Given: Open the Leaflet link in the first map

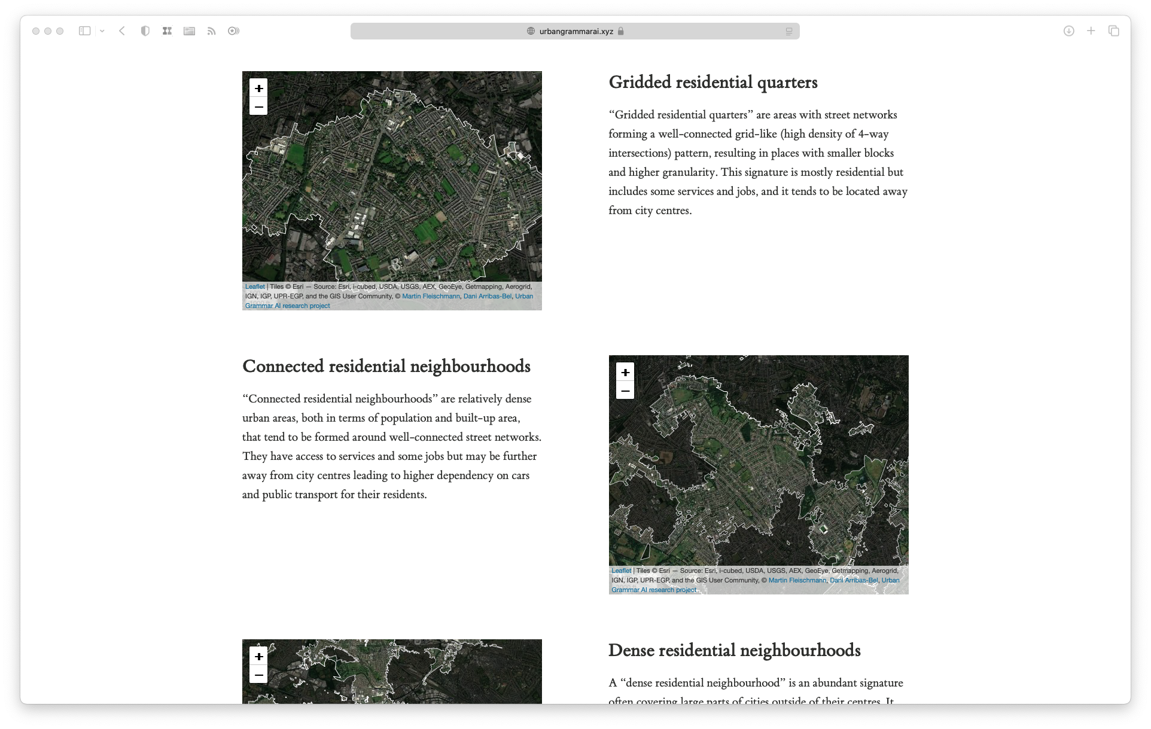Looking at the screenshot, I should coord(255,286).
